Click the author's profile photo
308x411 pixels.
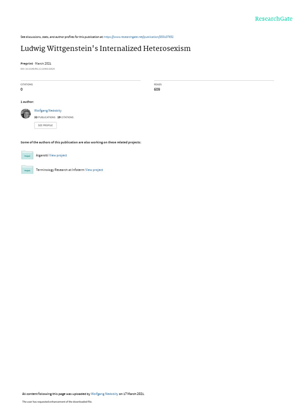26,114
